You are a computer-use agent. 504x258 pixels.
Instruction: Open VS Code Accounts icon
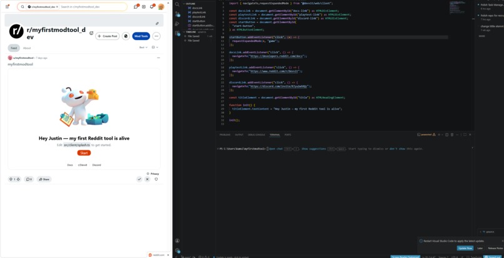click(x=177, y=240)
